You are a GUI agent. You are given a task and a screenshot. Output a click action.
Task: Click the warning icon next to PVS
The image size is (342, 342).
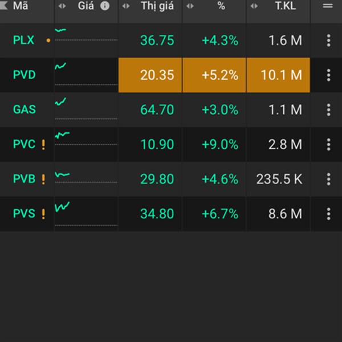[43, 214]
